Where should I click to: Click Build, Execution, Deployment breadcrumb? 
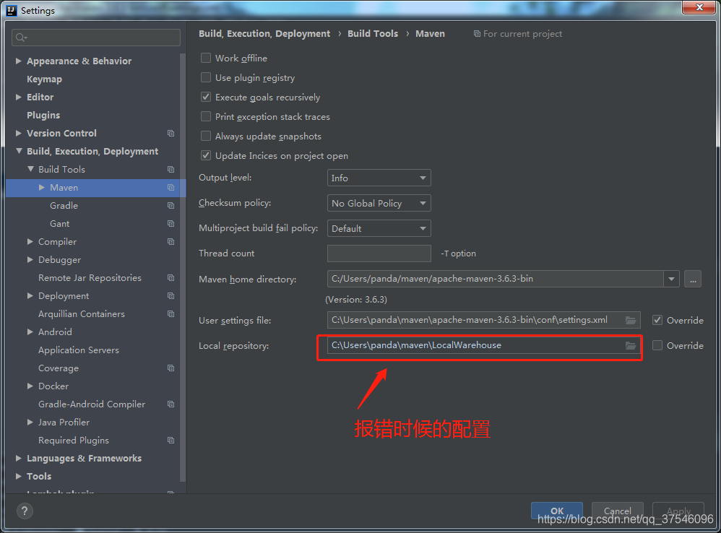[264, 33]
